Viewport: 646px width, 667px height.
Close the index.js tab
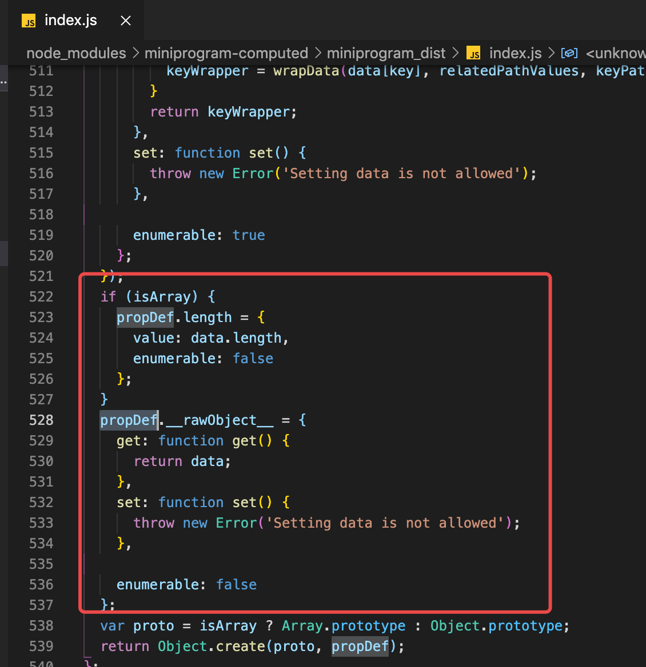coord(125,21)
